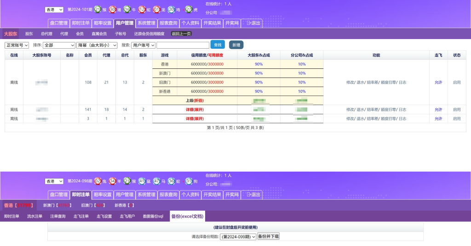Screen dimensions: 471x246
Task: Click the 备份并下载 button
Action: [x=268, y=236]
